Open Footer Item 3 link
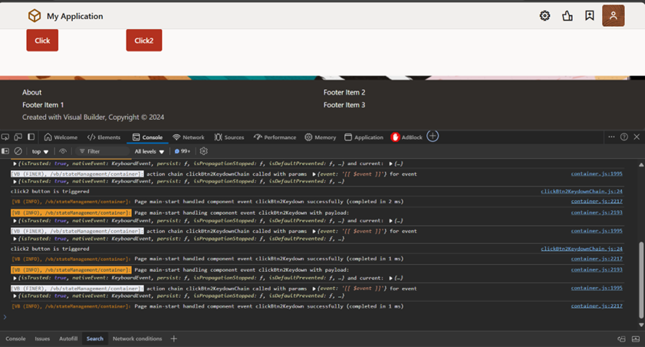The image size is (645, 347). tap(344, 105)
